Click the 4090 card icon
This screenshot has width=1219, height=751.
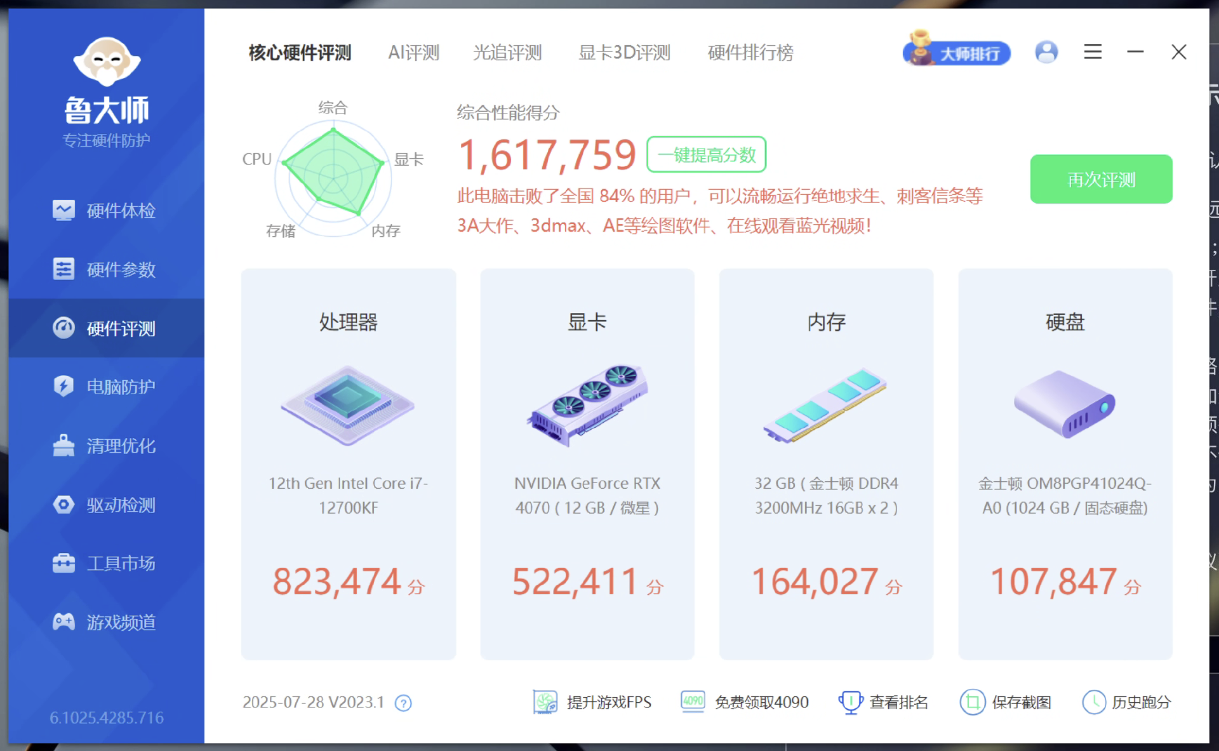[x=693, y=701]
